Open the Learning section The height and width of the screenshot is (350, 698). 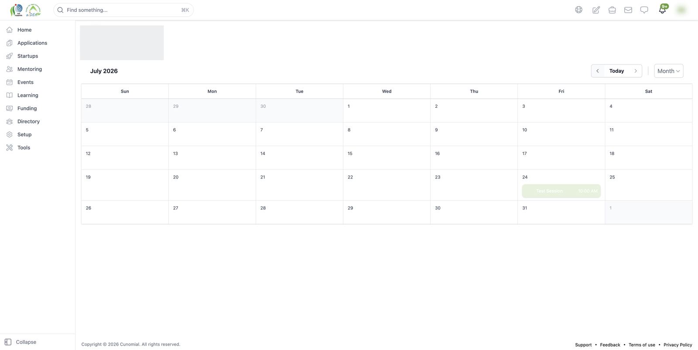[x=27, y=95]
